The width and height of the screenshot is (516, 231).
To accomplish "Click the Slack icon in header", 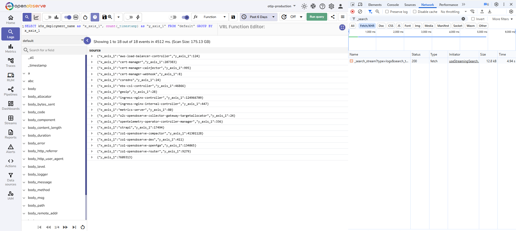I will pyautogui.click(x=313, y=6).
